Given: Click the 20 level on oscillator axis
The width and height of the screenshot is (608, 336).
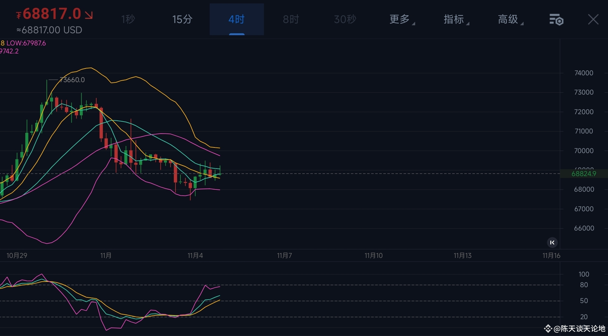Looking at the screenshot, I should (584, 317).
